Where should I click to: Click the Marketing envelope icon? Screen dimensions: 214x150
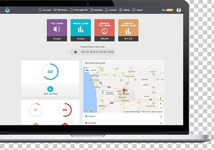pyautogui.click(x=92, y=10)
